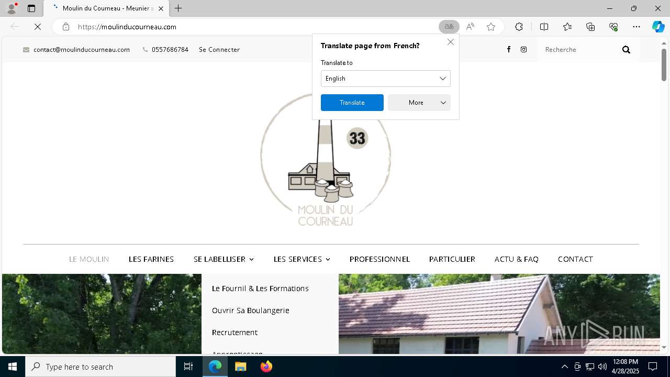Open volume control in tray
The width and height of the screenshot is (670, 377).
pyautogui.click(x=602, y=367)
